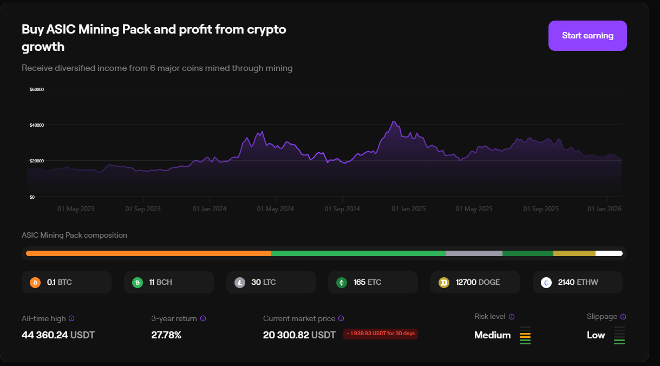This screenshot has height=366, width=660.
Task: Select the gray LTC composition segment
Action: [474, 253]
